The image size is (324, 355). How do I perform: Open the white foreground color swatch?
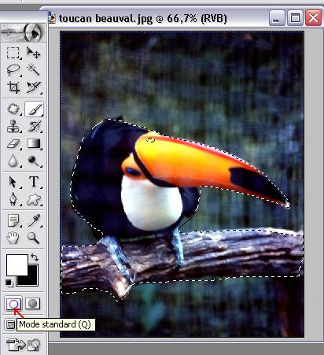[x=17, y=264]
